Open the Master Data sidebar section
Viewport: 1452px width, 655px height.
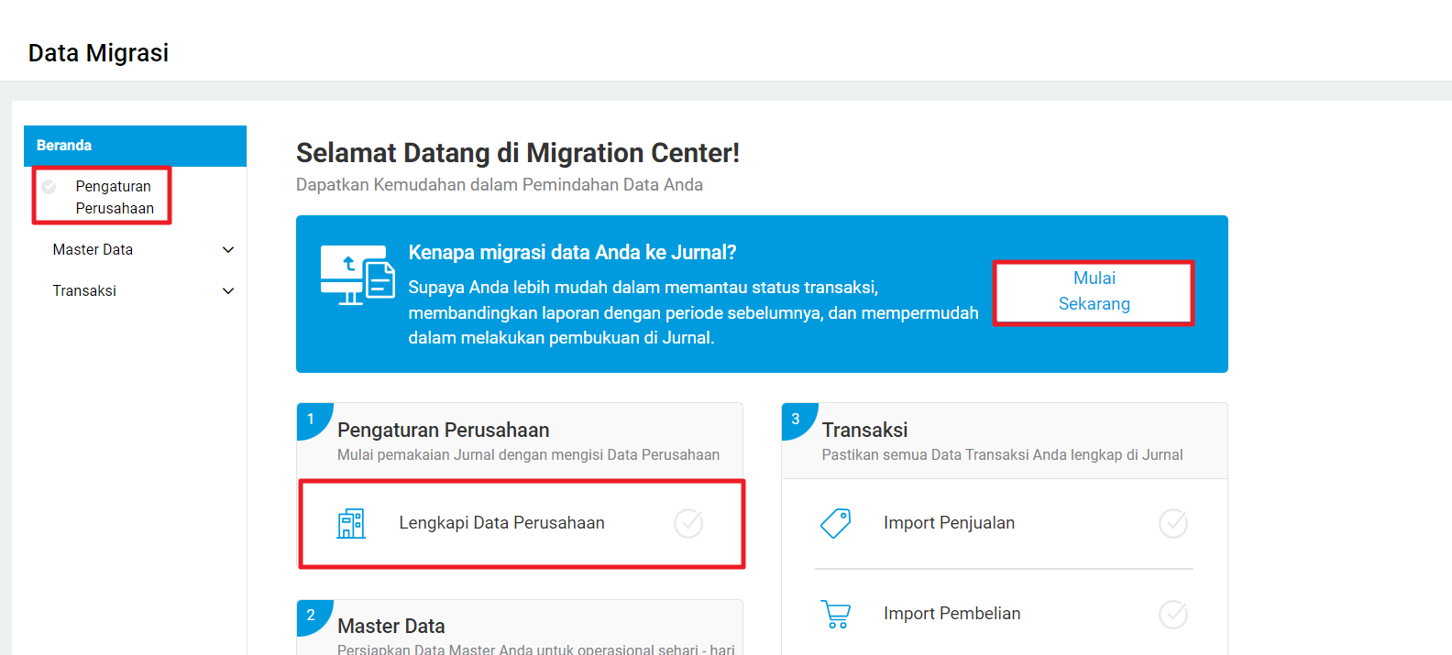93,250
